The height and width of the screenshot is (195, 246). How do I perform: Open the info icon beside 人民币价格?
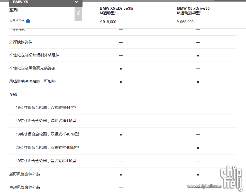click(x=28, y=21)
